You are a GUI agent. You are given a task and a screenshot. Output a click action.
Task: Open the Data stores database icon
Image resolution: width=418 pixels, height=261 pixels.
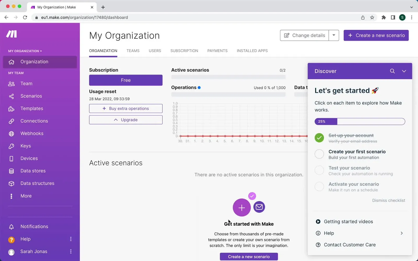pos(11,171)
